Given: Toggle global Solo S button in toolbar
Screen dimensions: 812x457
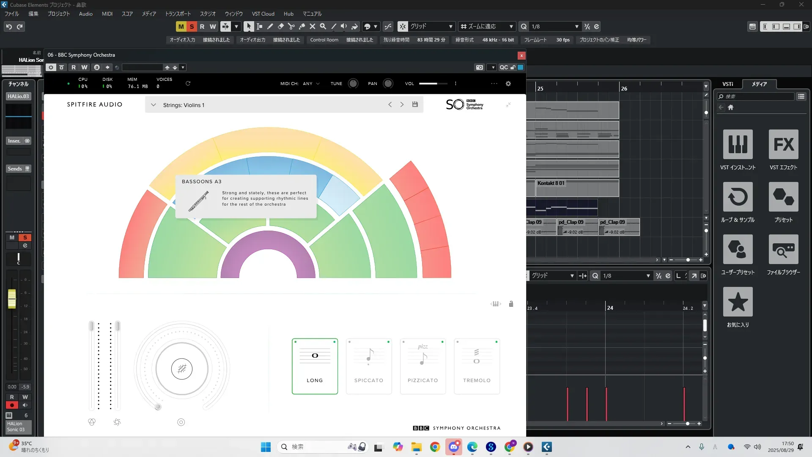Looking at the screenshot, I should pyautogui.click(x=192, y=26).
